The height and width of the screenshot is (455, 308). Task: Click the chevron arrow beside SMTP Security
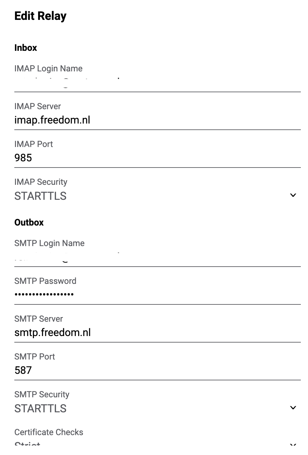pyautogui.click(x=293, y=408)
